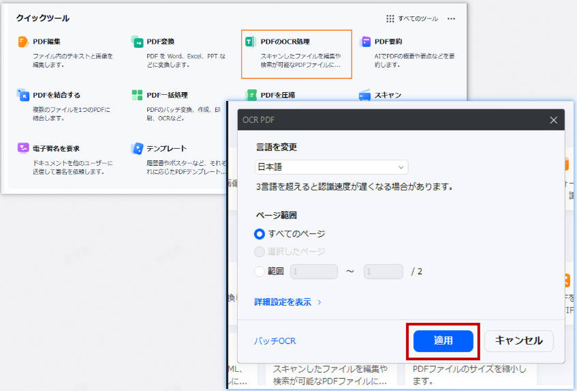The height and width of the screenshot is (391, 577).
Task: Open the PDF要約 AI icon
Action: click(x=364, y=42)
